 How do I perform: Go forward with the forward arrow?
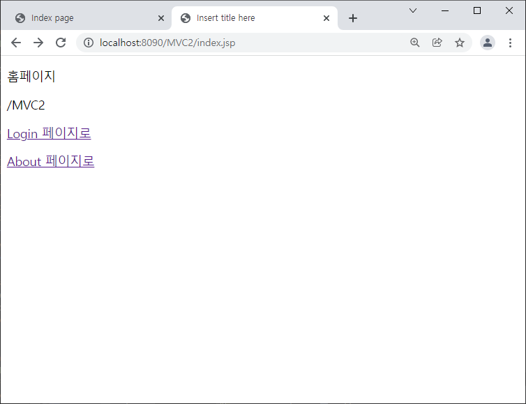point(38,43)
